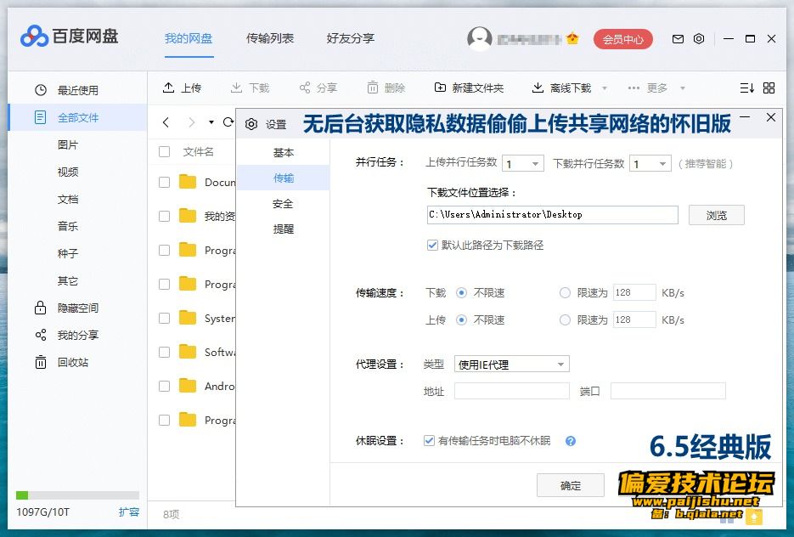Select limited upload speed radio
The width and height of the screenshot is (794, 537).
[x=565, y=320]
